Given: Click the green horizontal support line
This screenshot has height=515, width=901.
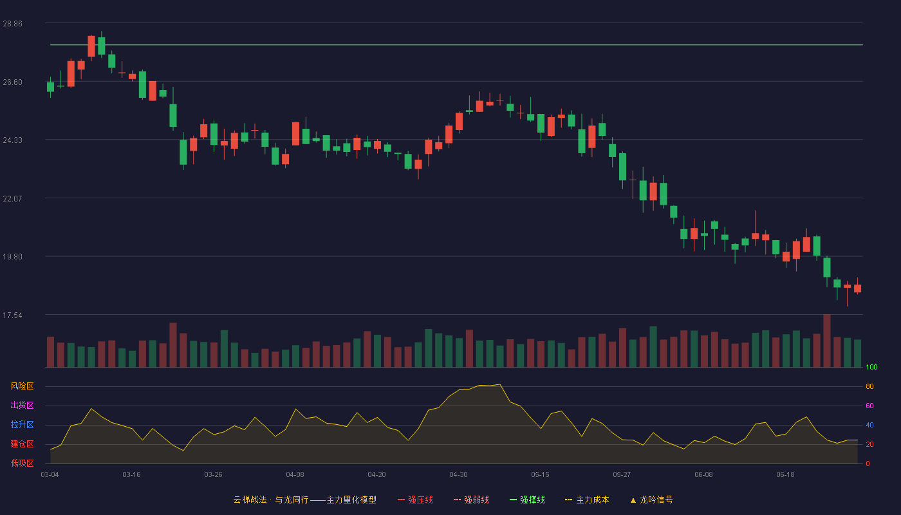Looking at the screenshot, I should [x=456, y=45].
